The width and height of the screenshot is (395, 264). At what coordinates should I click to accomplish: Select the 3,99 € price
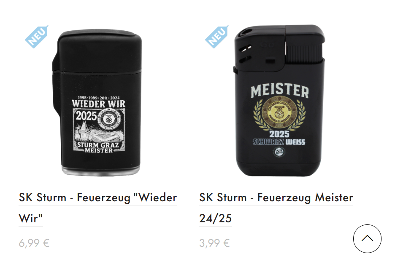click(x=214, y=243)
